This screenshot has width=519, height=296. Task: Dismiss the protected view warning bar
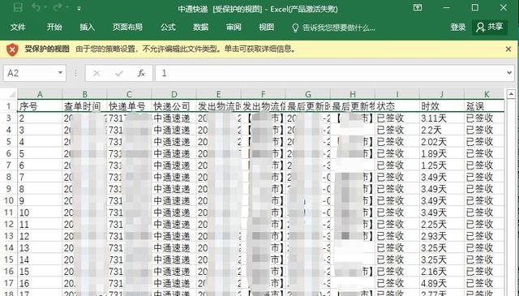point(508,49)
